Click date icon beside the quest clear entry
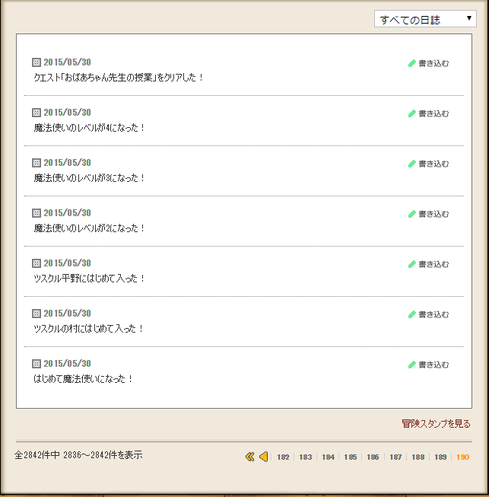 (36, 62)
